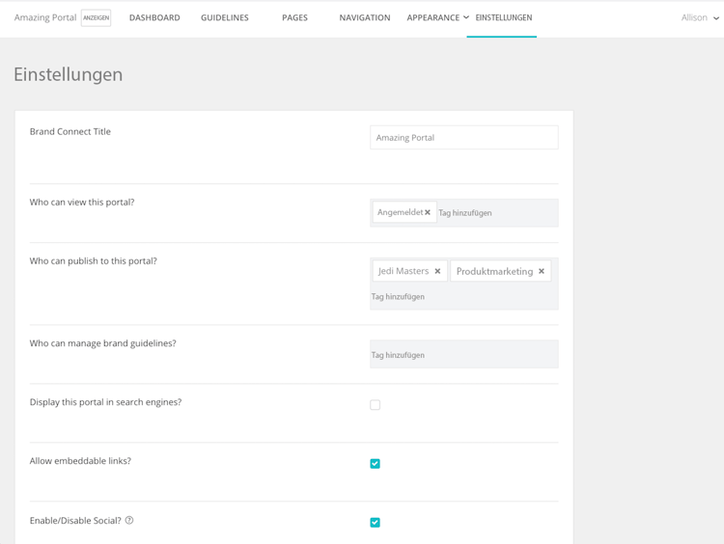Open the Navigation tab
The height and width of the screenshot is (544, 724).
[365, 18]
